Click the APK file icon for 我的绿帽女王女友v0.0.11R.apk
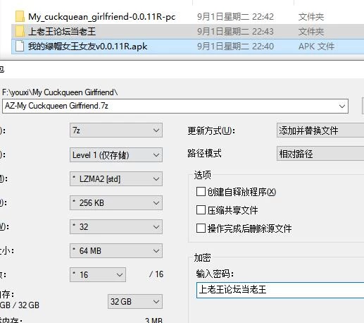 (x=20, y=46)
